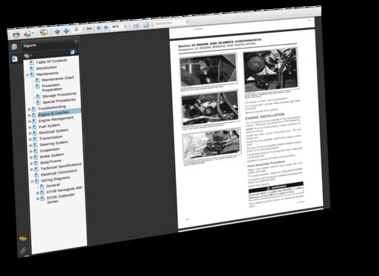The height and width of the screenshot is (276, 379).
Task: Open the dropdown arrow beside the create PDF icon
Action: pyautogui.click(x=33, y=33)
